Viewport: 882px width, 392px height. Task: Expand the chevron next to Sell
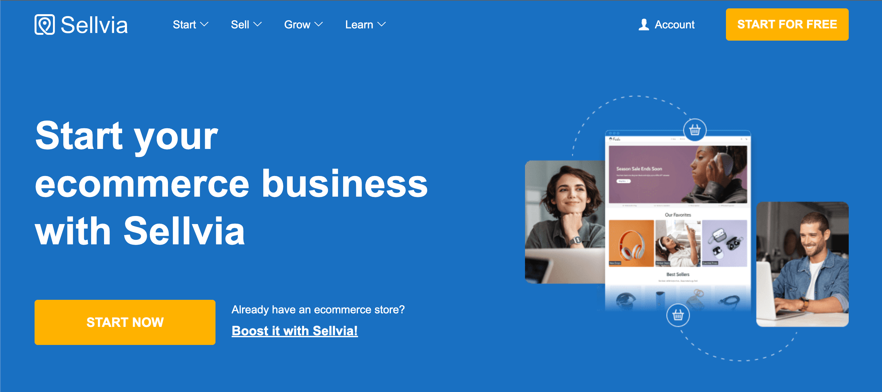(257, 24)
